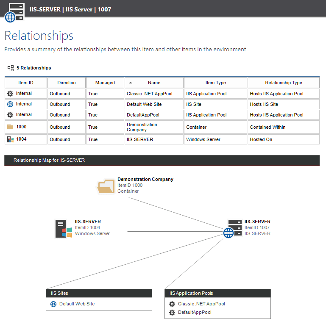
Task: Sort table by Relationship Type column
Action: tap(284, 83)
